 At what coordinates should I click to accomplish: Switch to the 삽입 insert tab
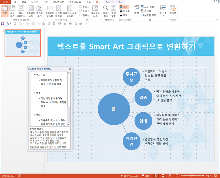tap(24, 2)
